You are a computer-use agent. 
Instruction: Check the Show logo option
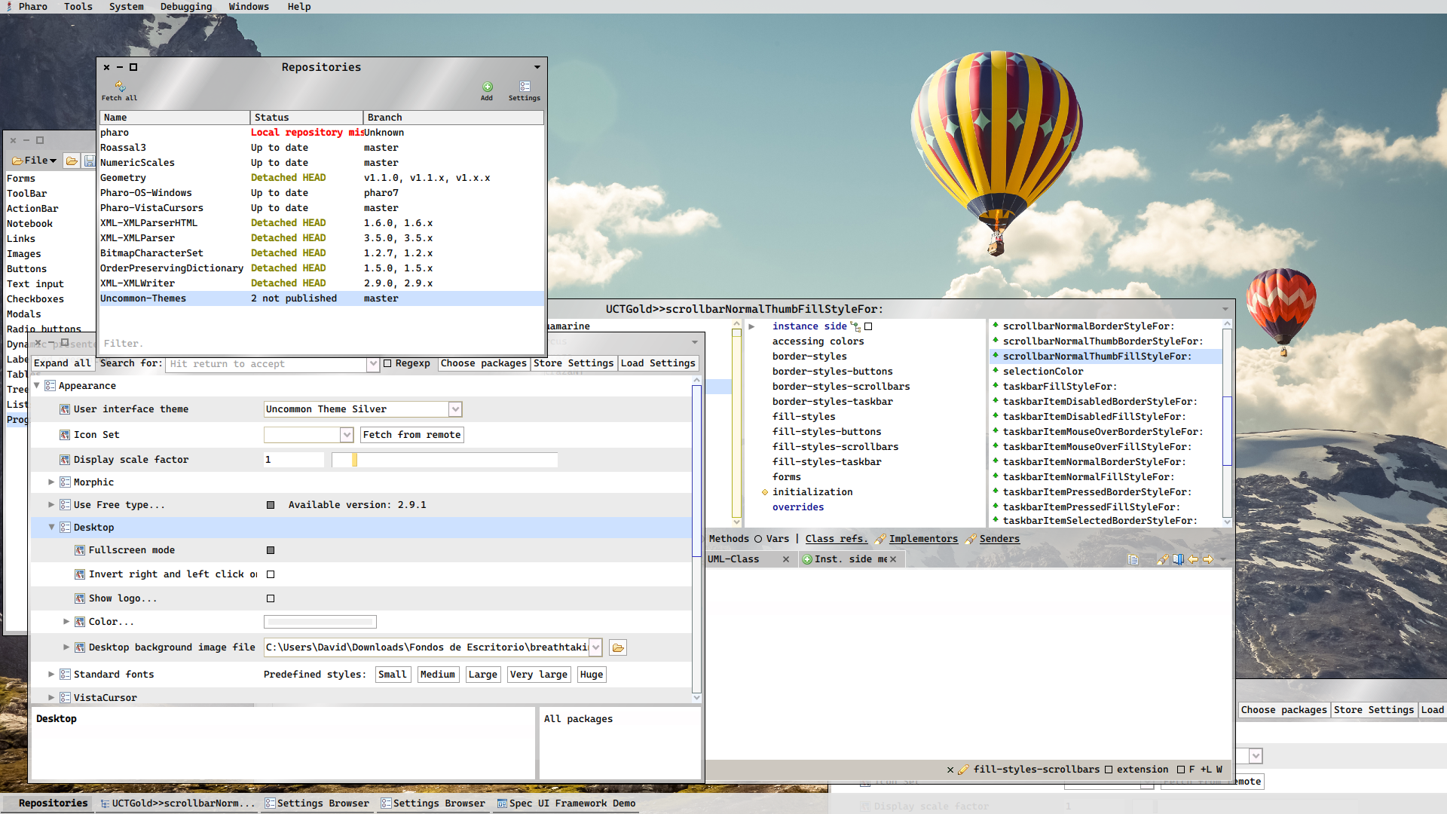[271, 598]
